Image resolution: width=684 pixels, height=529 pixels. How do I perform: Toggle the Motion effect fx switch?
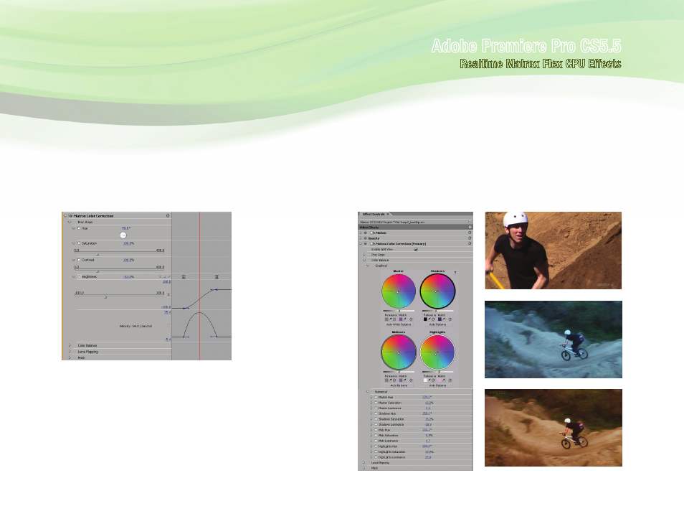point(366,233)
